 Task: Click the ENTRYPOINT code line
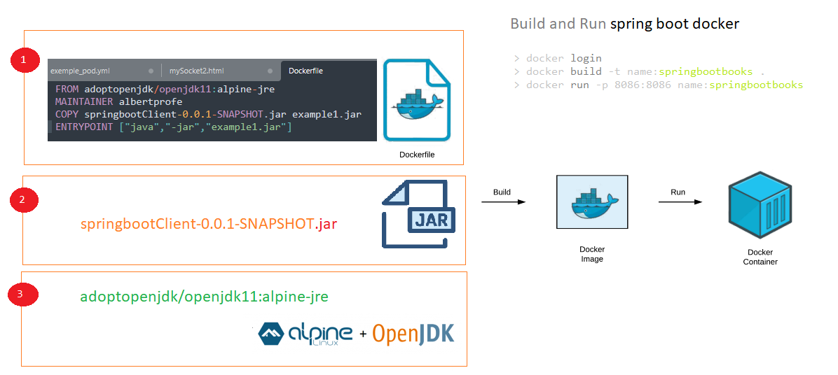(173, 127)
